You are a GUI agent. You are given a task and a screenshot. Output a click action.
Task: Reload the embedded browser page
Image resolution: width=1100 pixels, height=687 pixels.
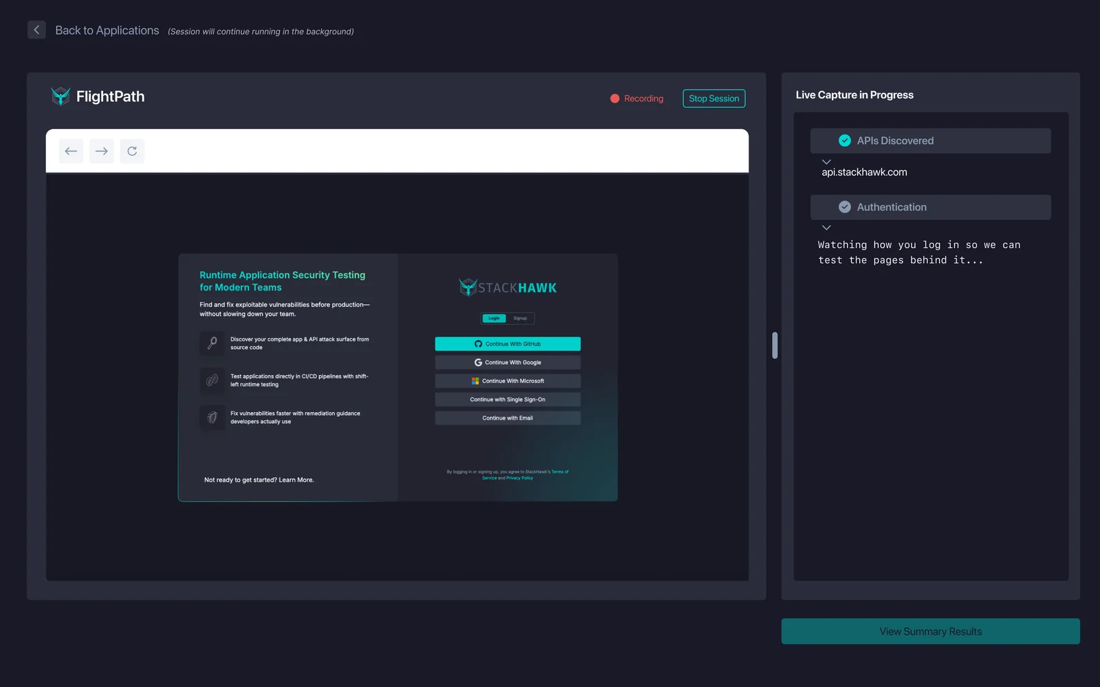(132, 151)
